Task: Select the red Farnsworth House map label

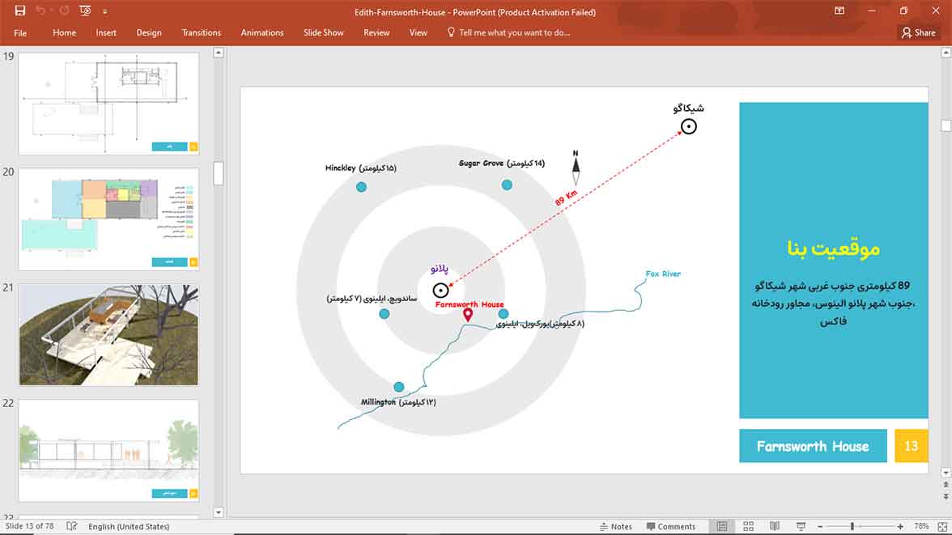Action: pyautogui.click(x=470, y=304)
